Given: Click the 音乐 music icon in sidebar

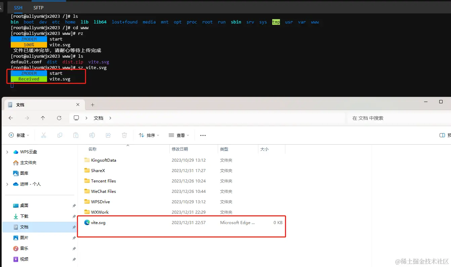Looking at the screenshot, I should 16,249.
